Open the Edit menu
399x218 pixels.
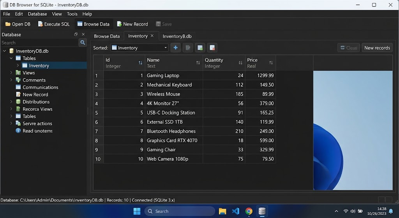click(19, 14)
